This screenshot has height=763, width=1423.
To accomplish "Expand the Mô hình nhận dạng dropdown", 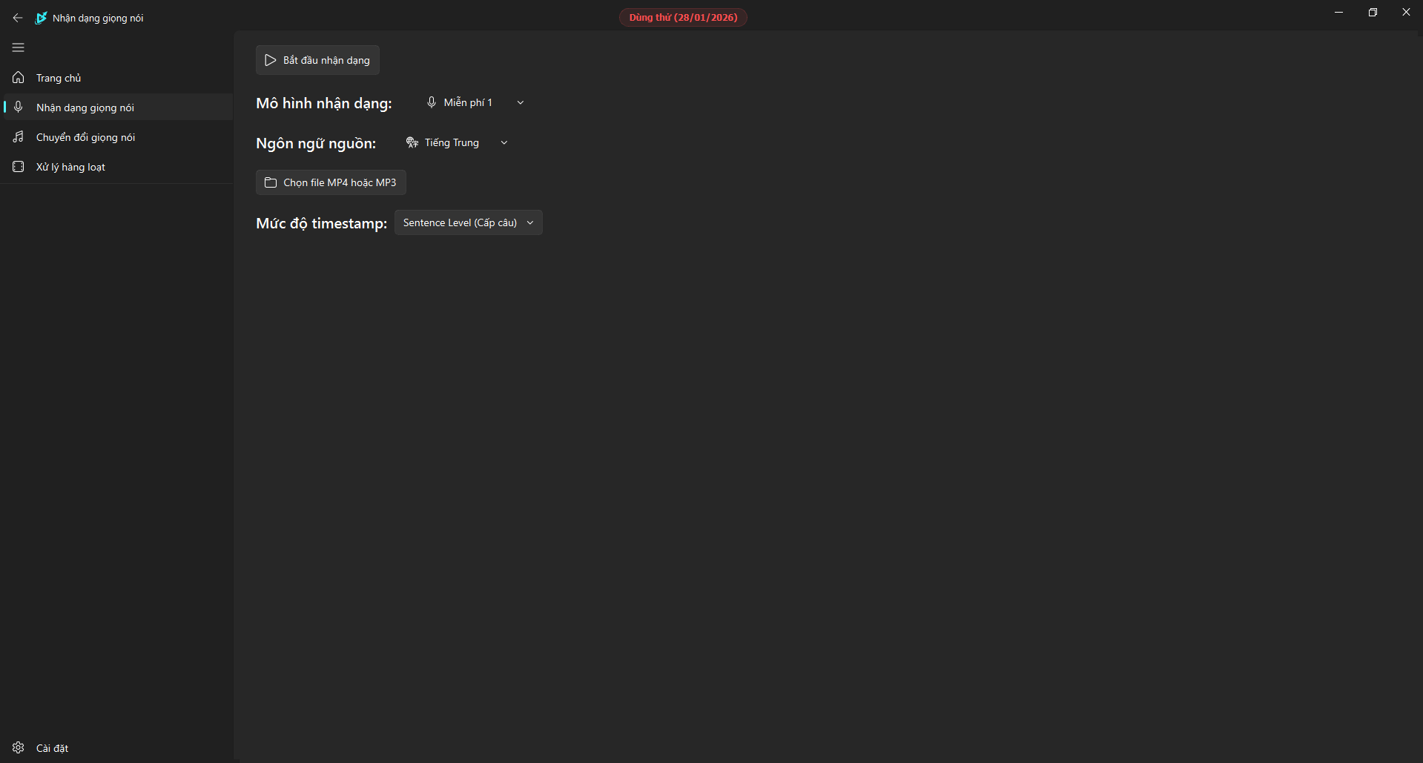I will 475,102.
